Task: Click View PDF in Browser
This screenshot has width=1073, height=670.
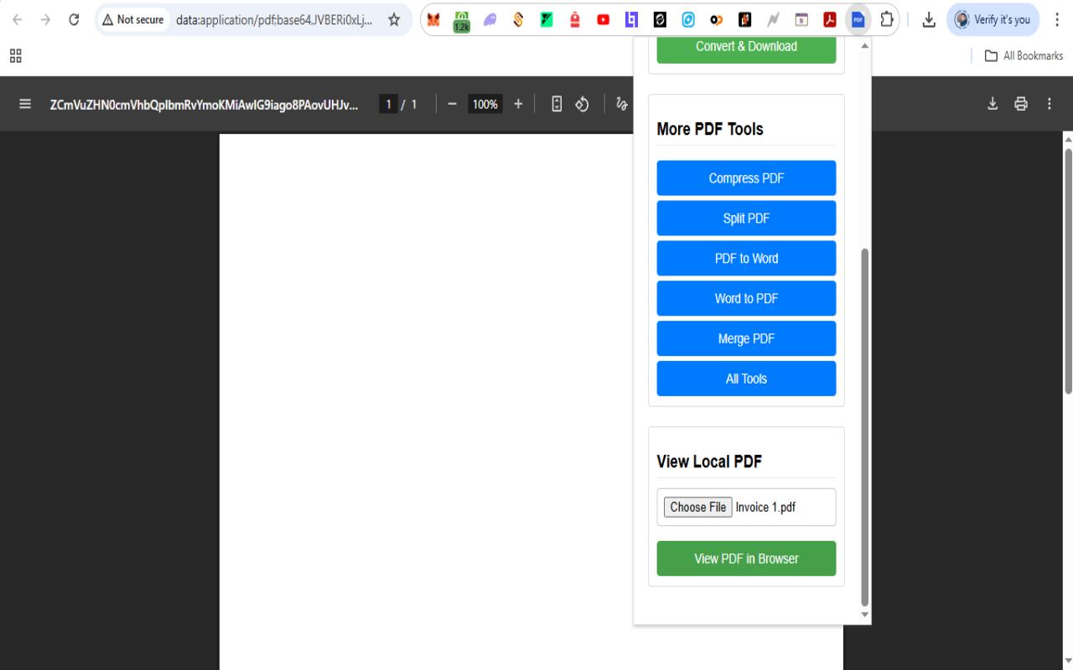Action: pos(746,559)
